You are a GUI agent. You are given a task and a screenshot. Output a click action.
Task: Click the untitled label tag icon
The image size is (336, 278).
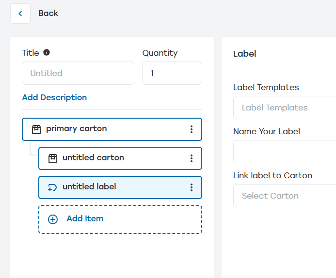click(52, 188)
